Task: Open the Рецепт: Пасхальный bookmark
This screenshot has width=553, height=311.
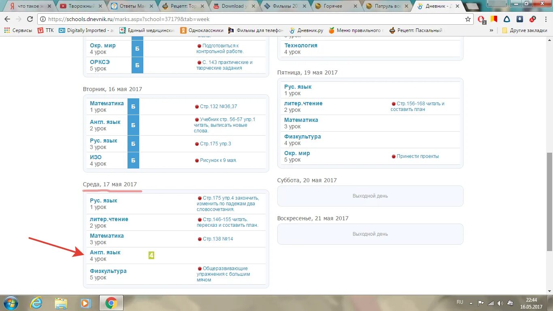Action: (x=417, y=30)
